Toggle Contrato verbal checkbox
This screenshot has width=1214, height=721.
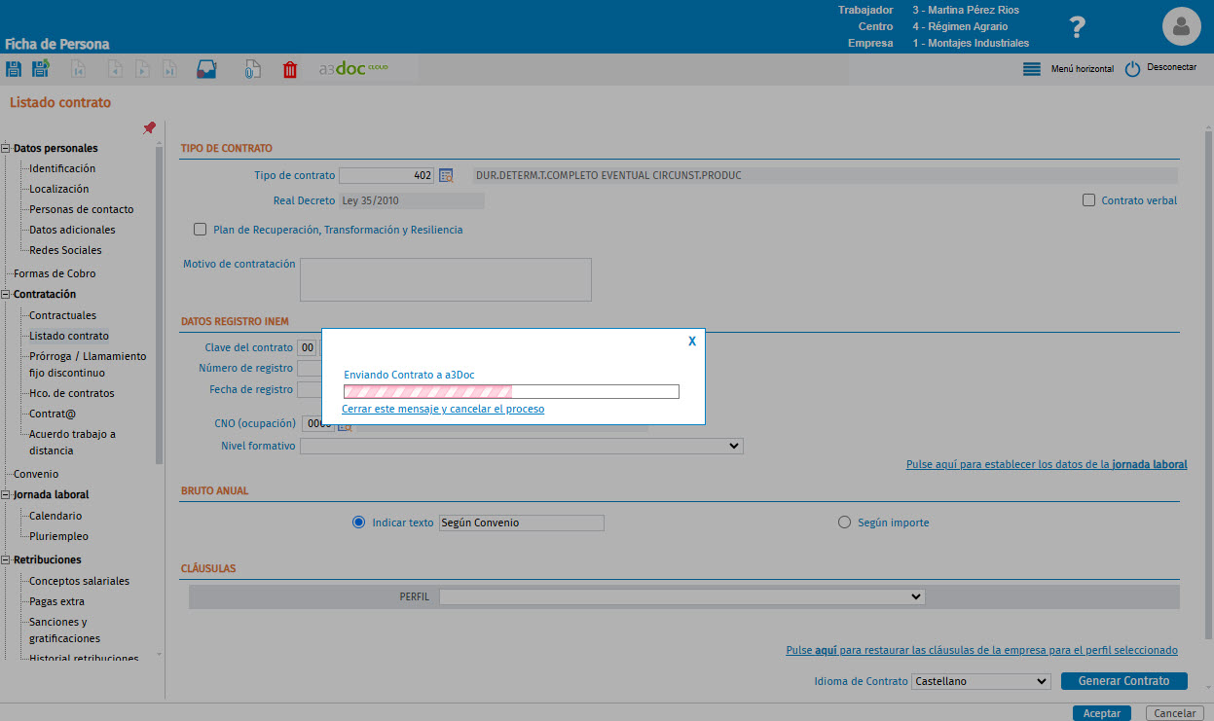pos(1089,200)
